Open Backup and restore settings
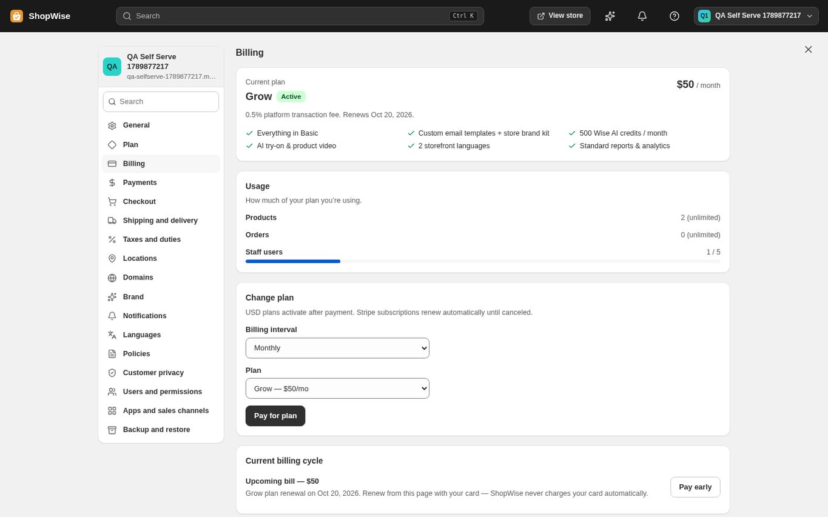The image size is (828, 517). (x=161, y=430)
